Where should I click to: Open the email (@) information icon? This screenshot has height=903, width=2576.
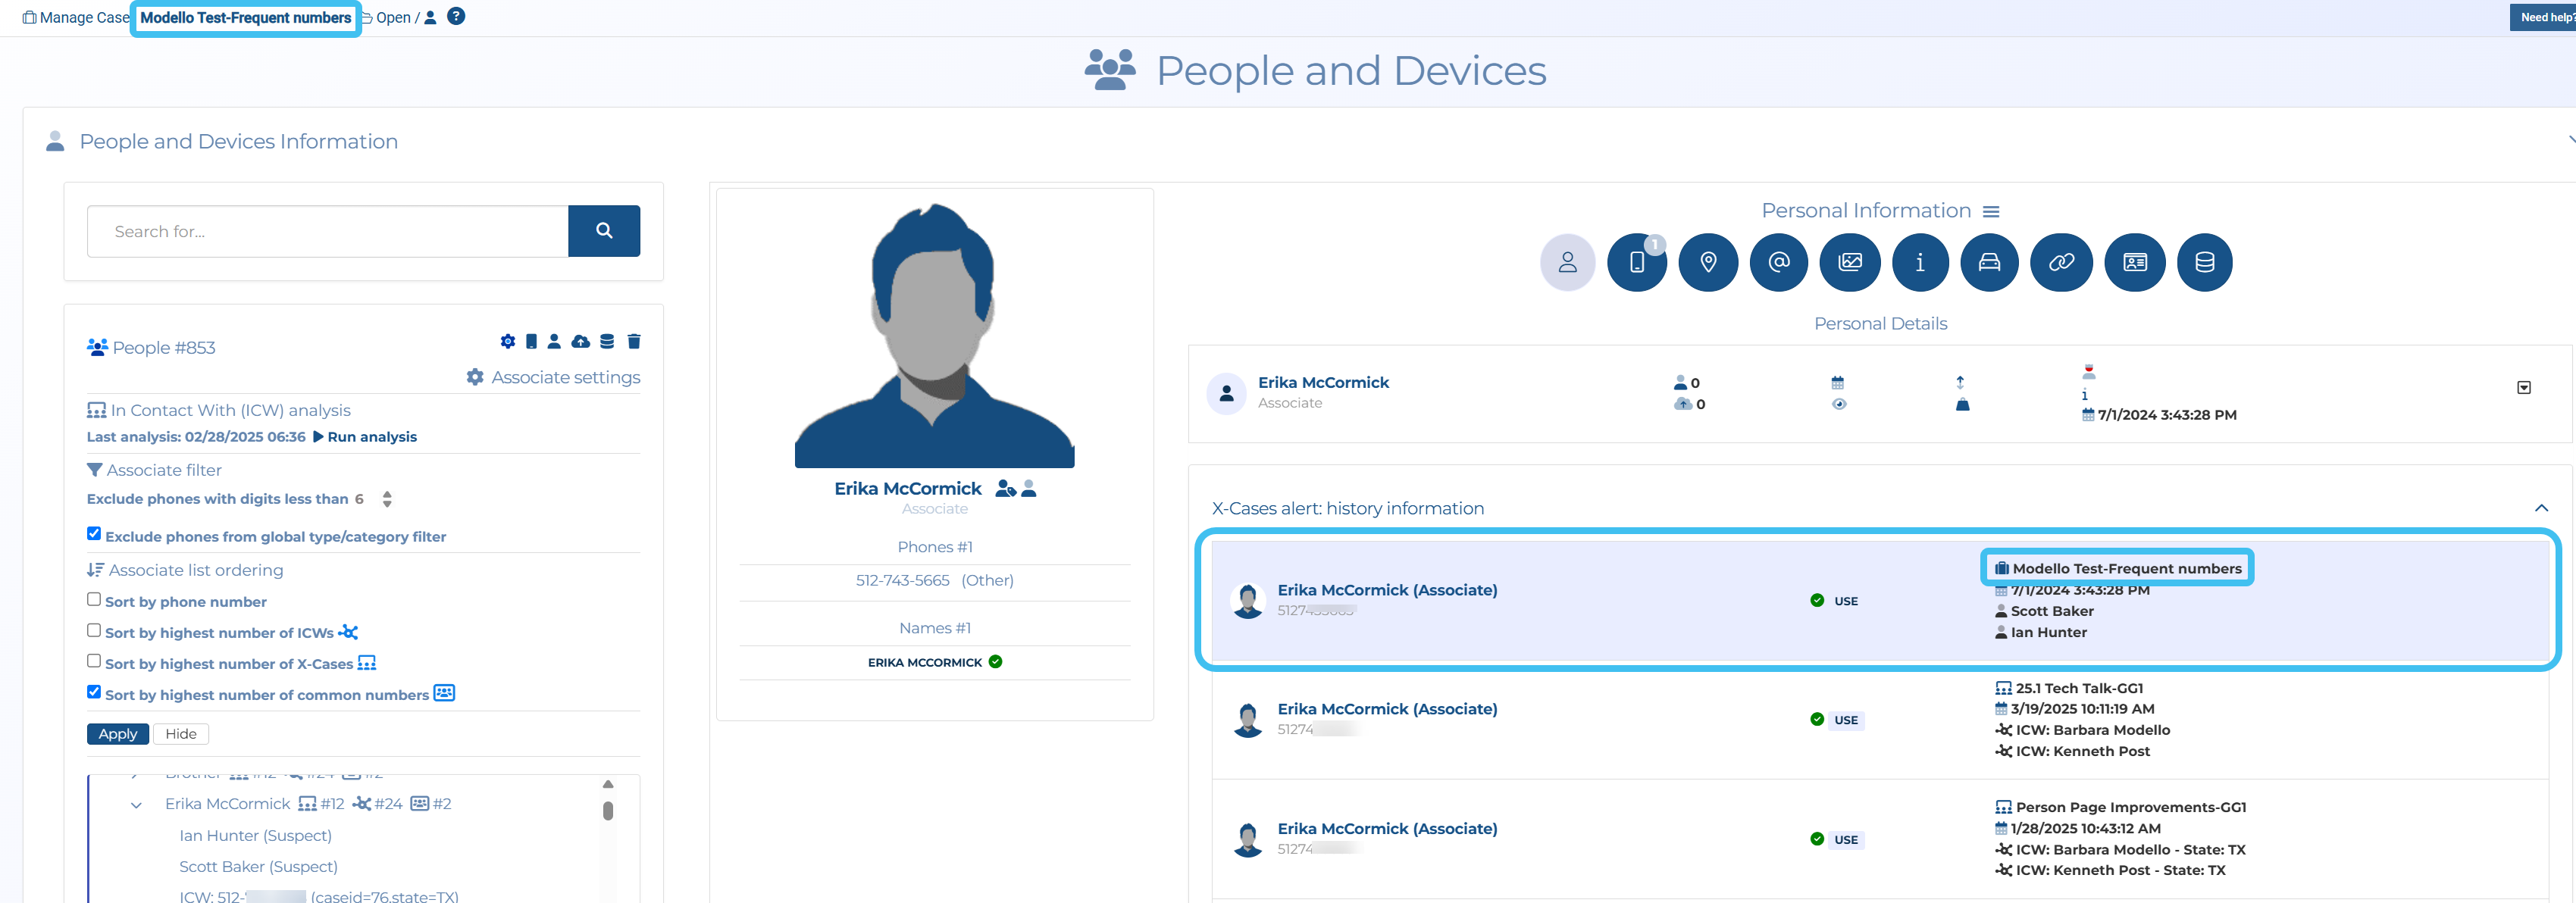click(1779, 263)
